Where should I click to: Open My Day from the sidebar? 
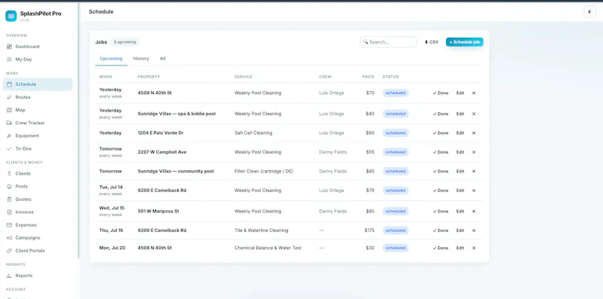tap(37, 59)
